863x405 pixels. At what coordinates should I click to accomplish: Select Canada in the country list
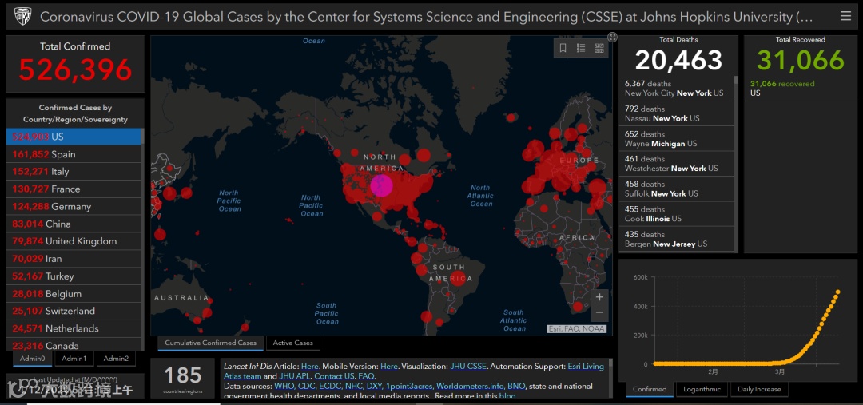click(74, 345)
